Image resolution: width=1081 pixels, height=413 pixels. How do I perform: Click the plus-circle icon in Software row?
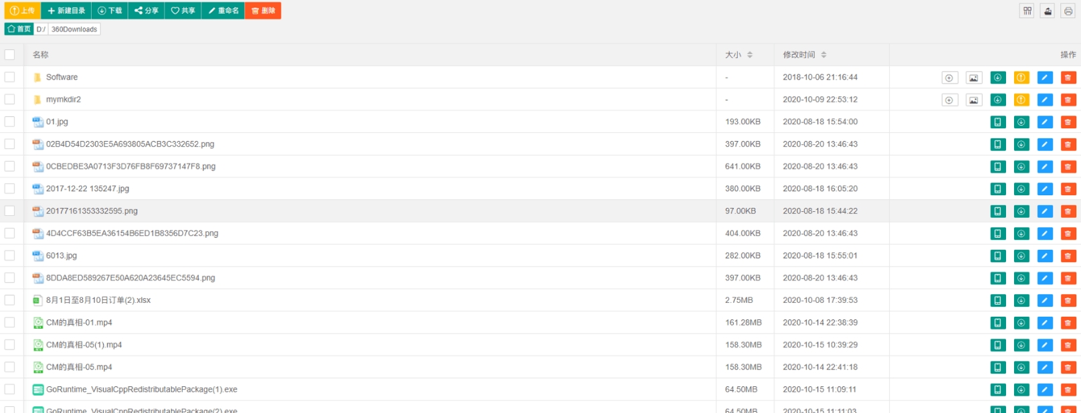click(x=949, y=78)
